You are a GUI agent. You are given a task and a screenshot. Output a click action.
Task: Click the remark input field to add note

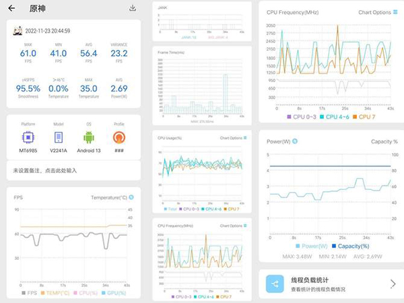tap(74, 171)
